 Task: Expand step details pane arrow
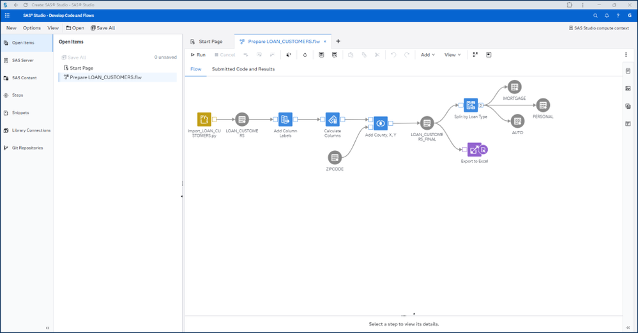(414, 314)
